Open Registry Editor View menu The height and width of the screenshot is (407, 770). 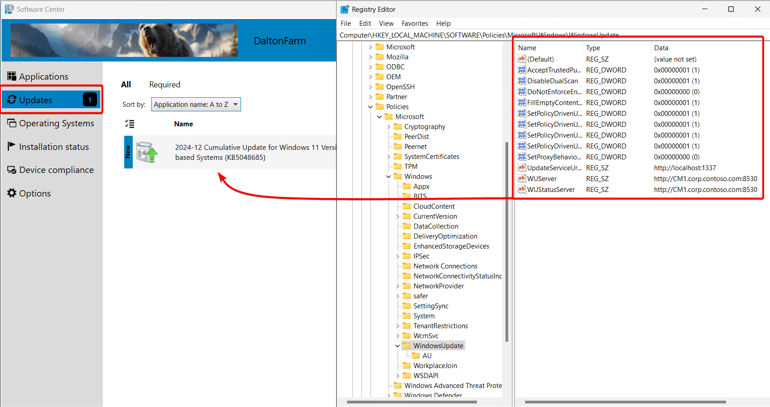(386, 24)
